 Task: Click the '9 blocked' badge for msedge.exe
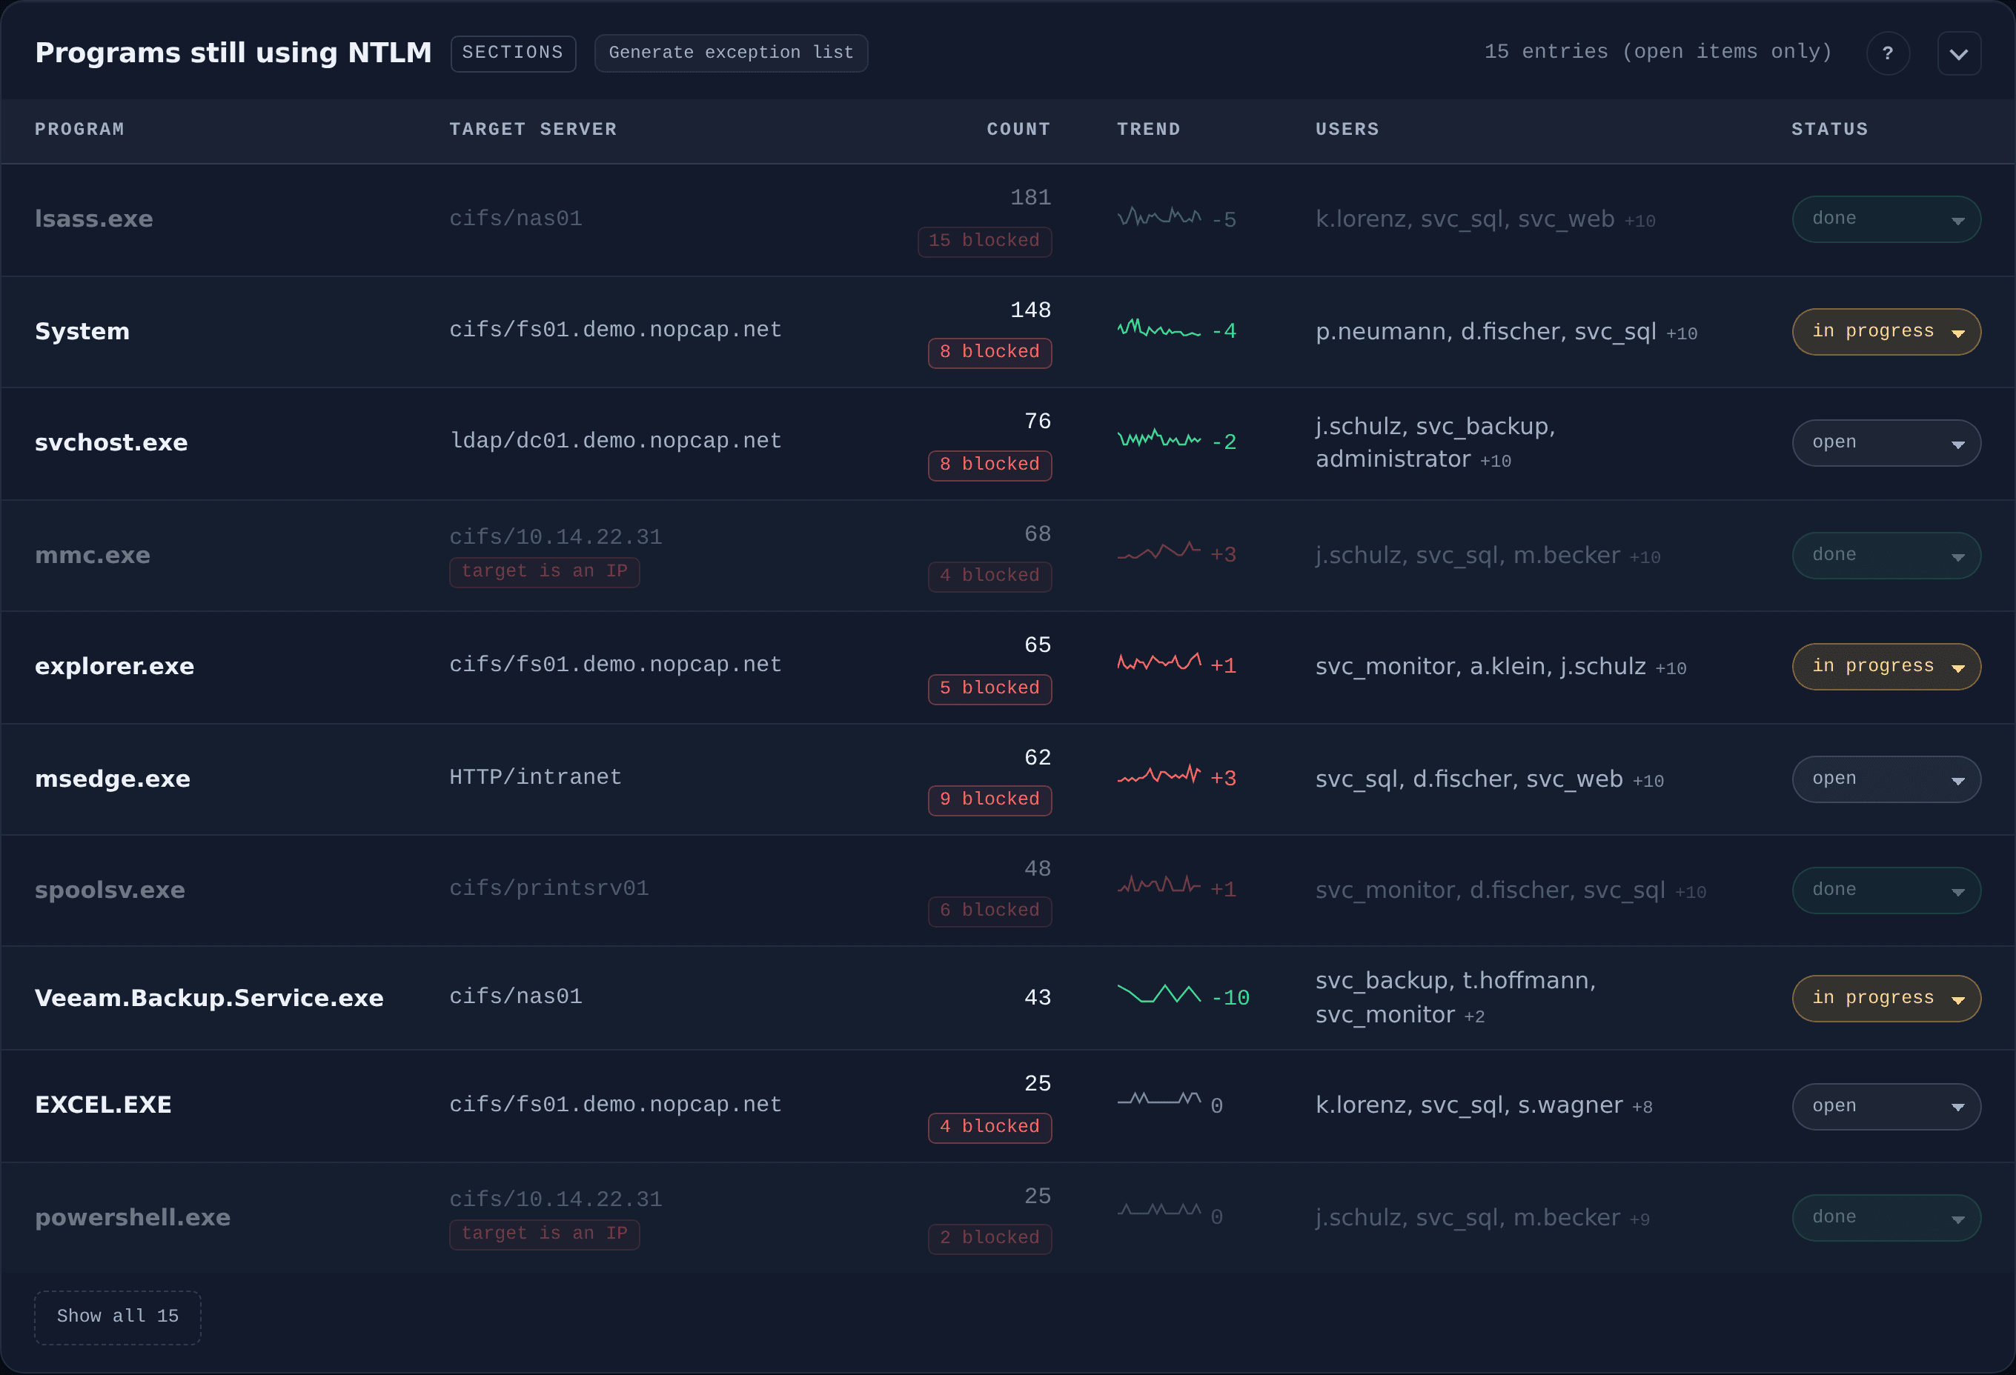[x=989, y=799]
